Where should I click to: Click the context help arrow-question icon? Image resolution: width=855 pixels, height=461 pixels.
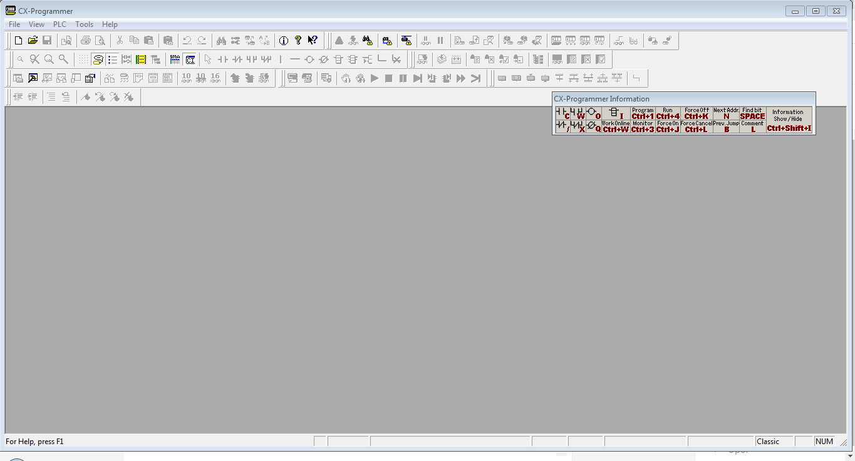click(313, 41)
